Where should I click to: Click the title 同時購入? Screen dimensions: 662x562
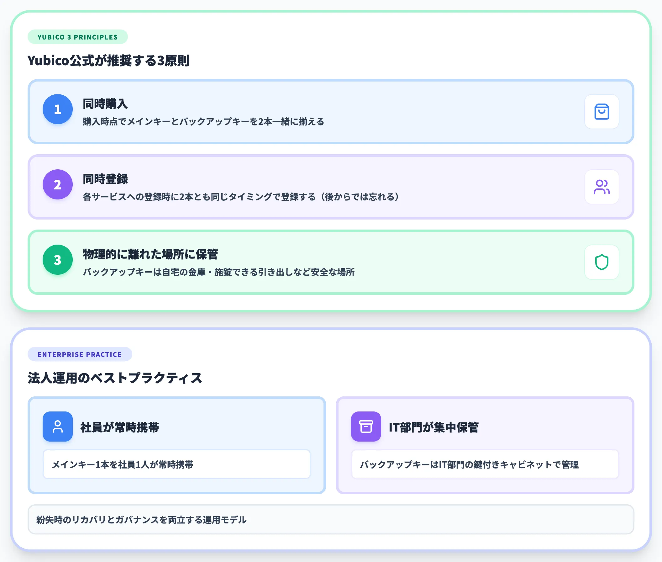[x=105, y=104]
